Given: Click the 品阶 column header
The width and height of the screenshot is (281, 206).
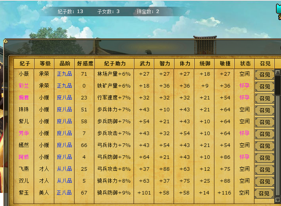Looking at the screenshot, I should click(64, 64).
